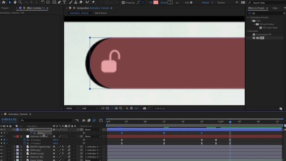
Task: Select the Eraser tool
Action: pos(81,2)
